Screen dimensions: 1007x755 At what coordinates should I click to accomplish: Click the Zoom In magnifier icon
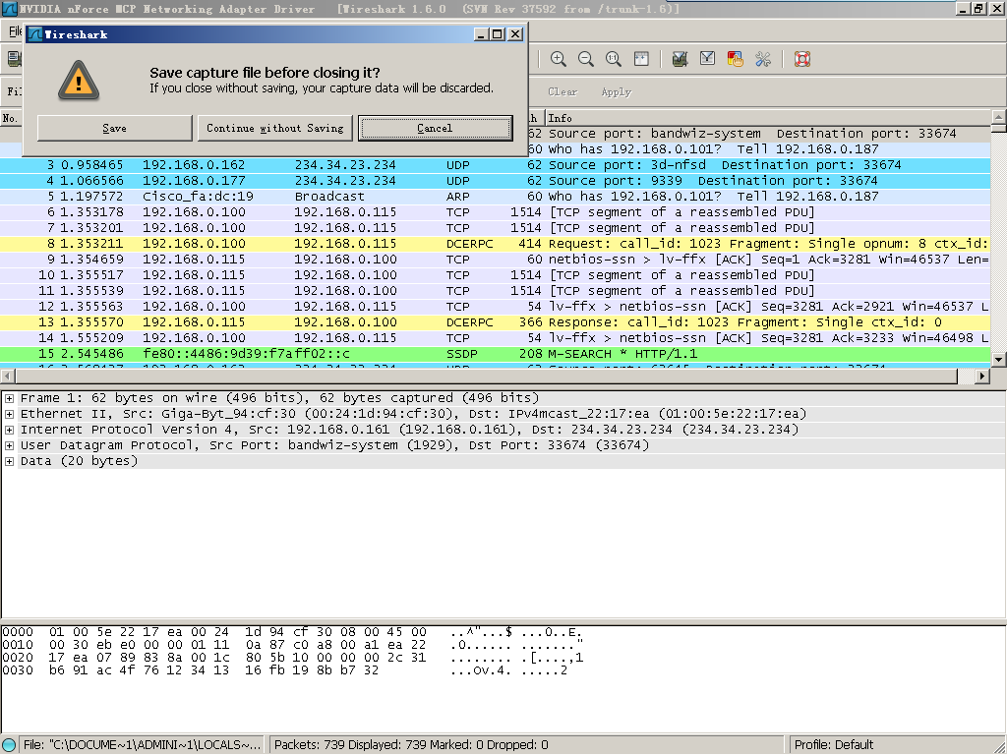pyautogui.click(x=559, y=59)
